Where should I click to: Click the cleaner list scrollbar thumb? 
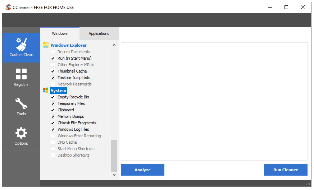tap(114, 156)
